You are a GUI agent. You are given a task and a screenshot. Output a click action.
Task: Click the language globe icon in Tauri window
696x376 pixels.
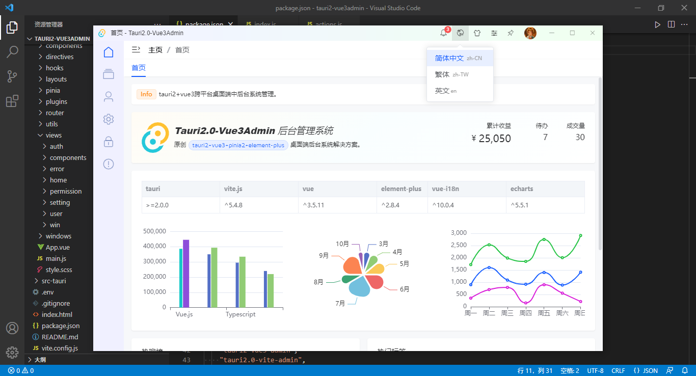tap(460, 33)
